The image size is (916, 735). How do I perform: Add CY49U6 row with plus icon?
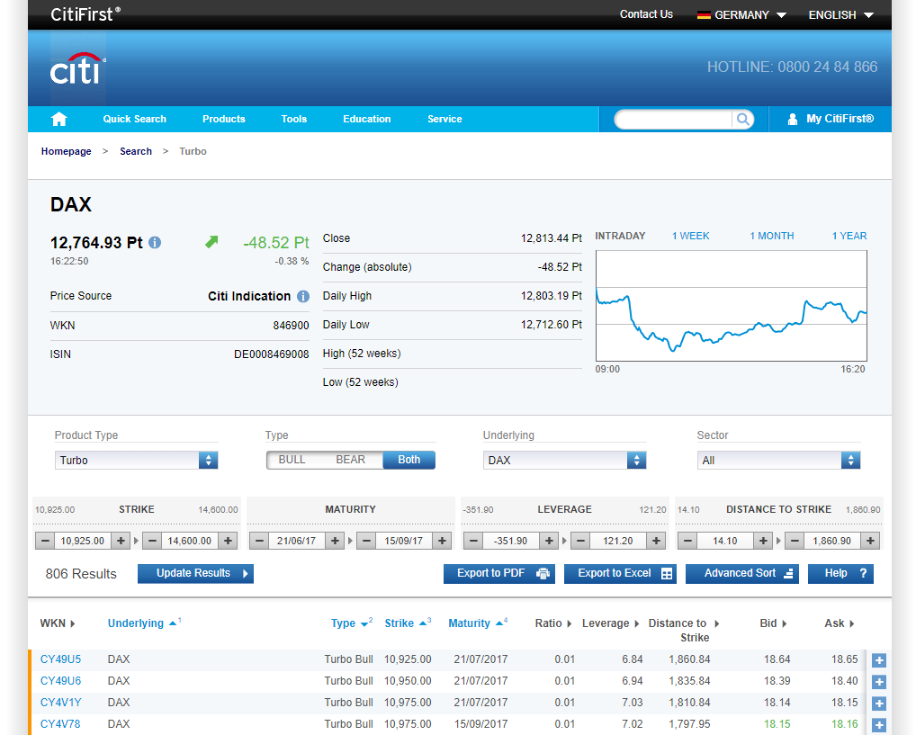[878, 682]
